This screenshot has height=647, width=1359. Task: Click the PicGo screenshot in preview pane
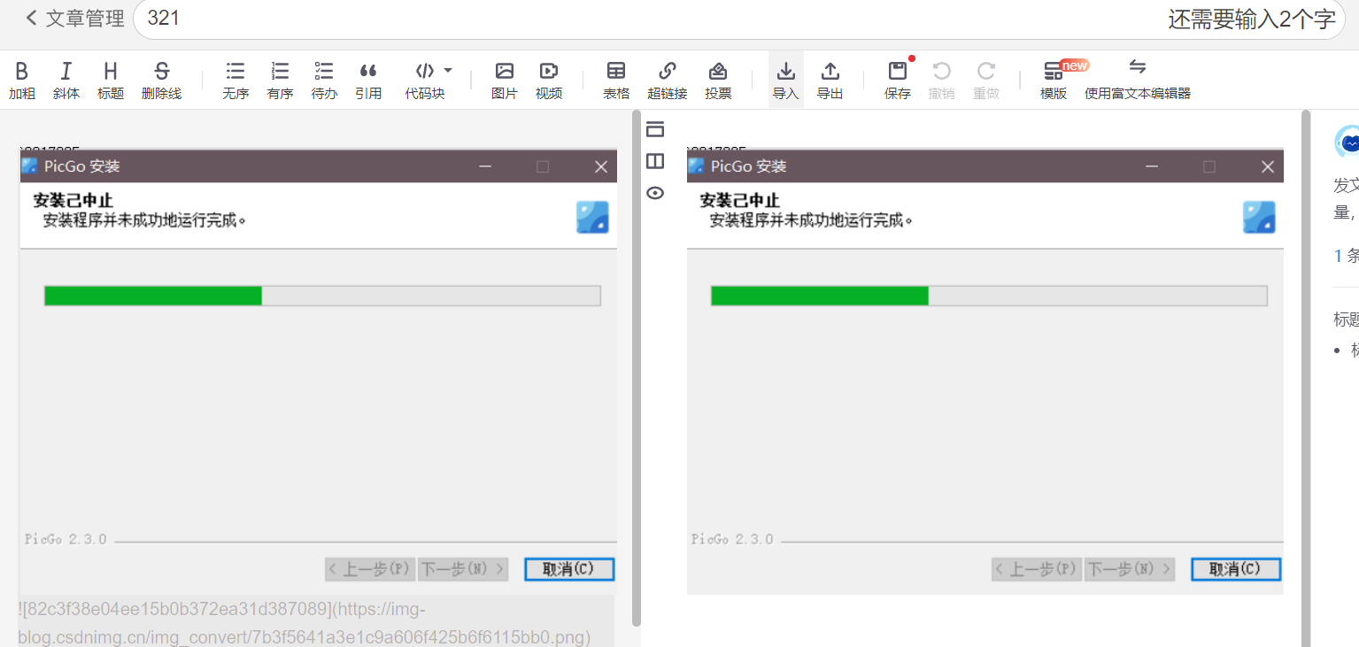pos(985,372)
